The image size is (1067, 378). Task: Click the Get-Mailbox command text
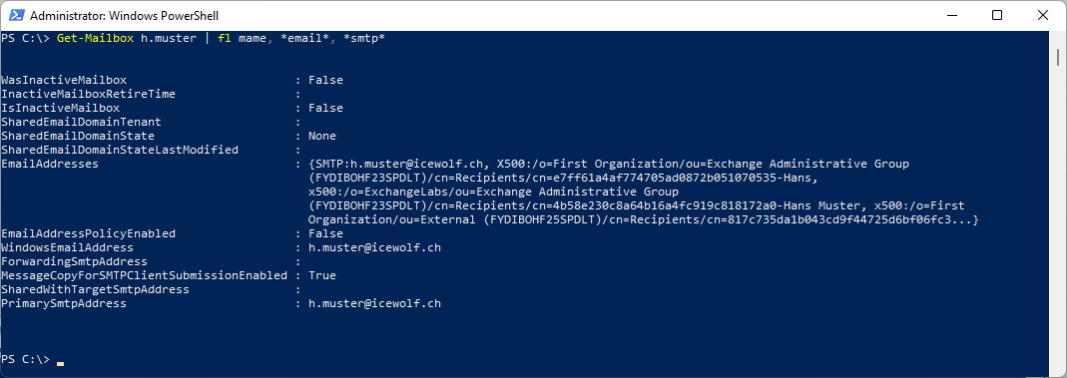pyautogui.click(x=95, y=39)
